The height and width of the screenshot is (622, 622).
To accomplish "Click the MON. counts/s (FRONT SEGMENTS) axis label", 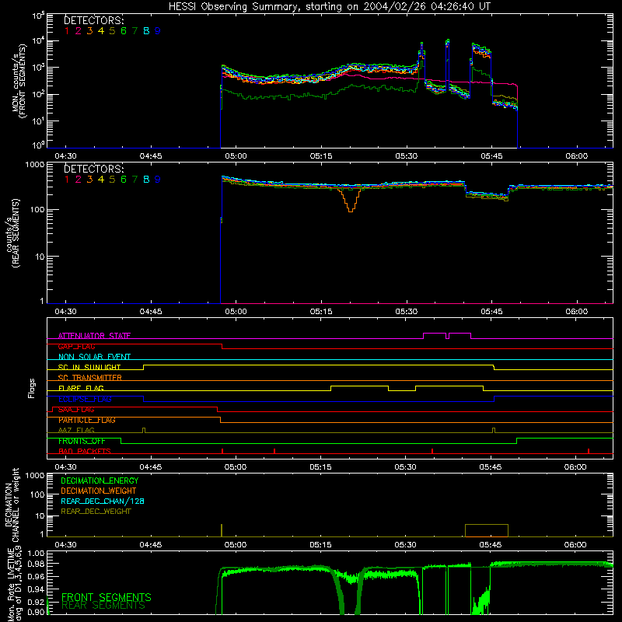I will [19, 82].
